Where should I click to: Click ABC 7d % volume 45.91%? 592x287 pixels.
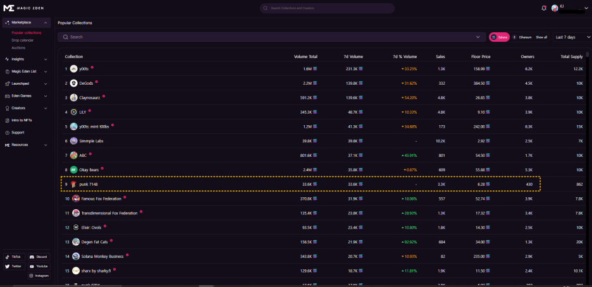pos(409,156)
